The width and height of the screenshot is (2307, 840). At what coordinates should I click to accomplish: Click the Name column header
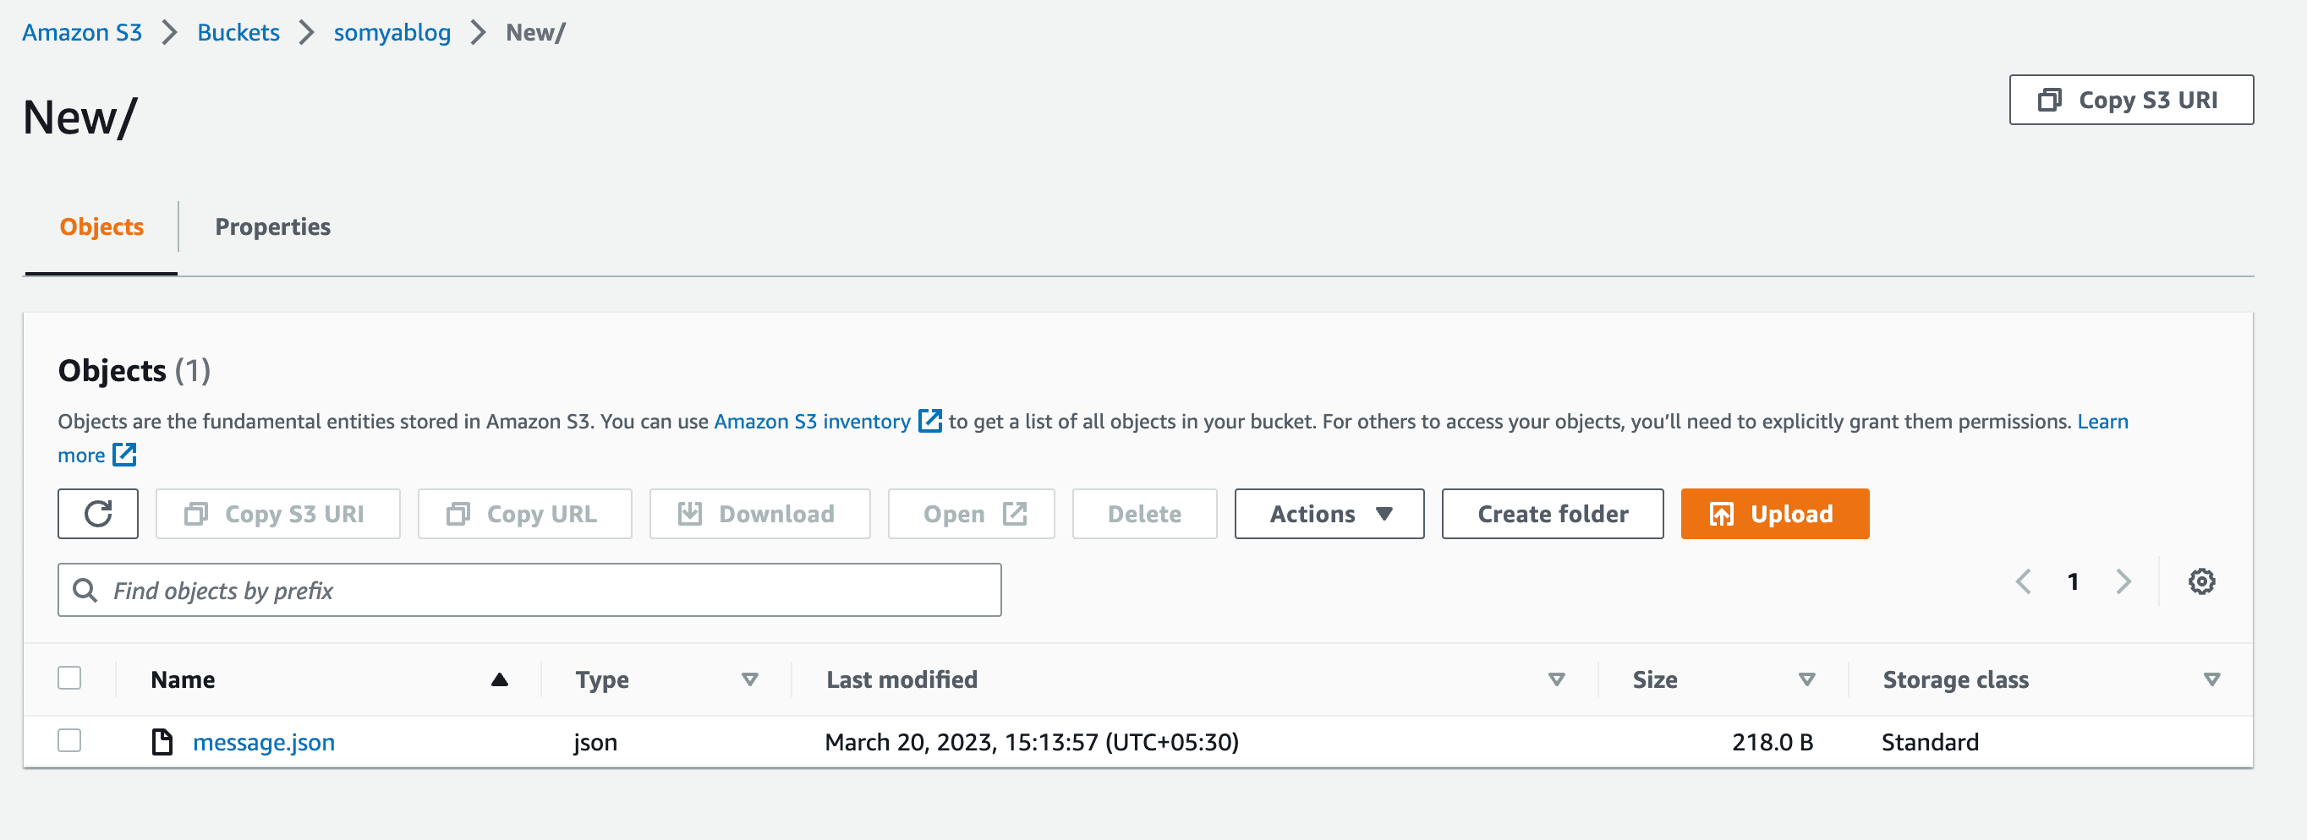[183, 680]
